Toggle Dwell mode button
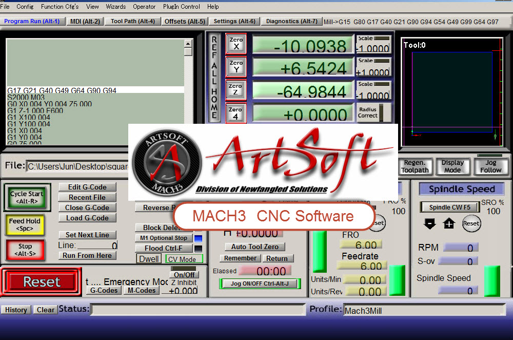513x340 pixels. pyautogui.click(x=149, y=259)
